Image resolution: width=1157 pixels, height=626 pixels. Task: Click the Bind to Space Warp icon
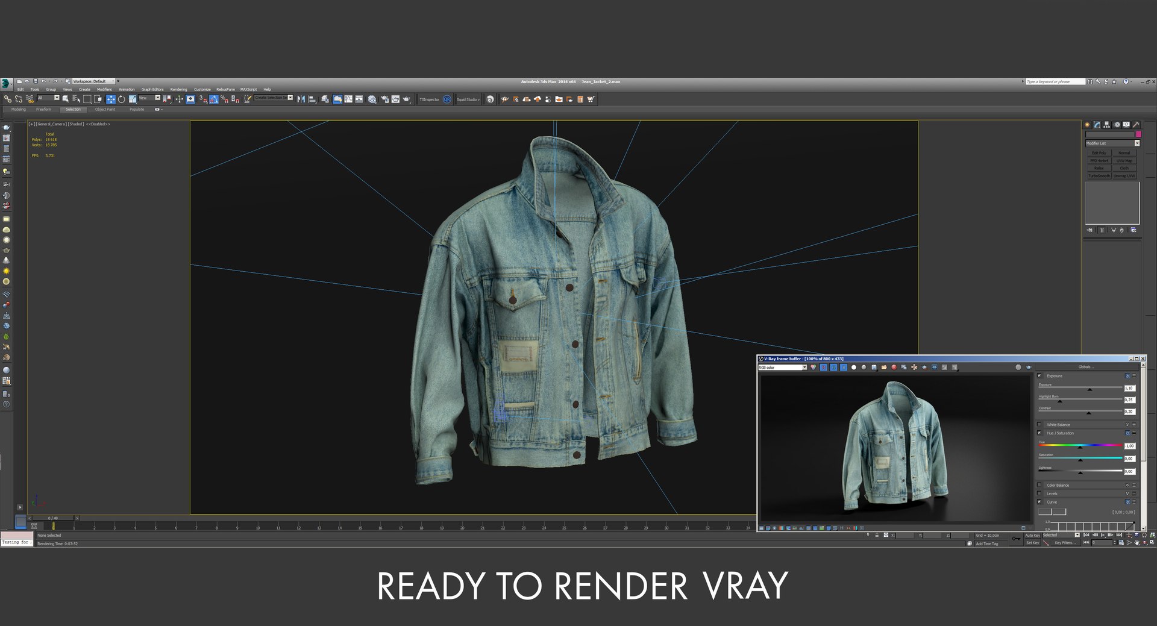pos(30,99)
